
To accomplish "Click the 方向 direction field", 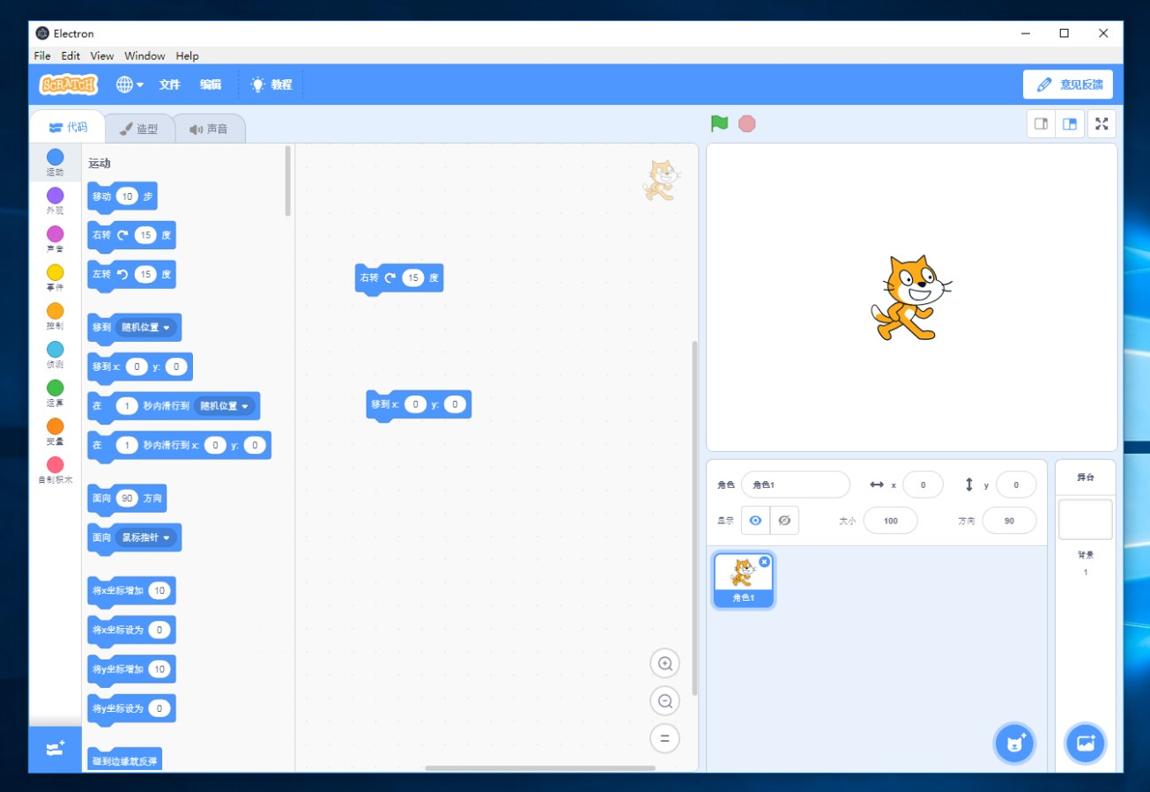I will click(x=1009, y=521).
